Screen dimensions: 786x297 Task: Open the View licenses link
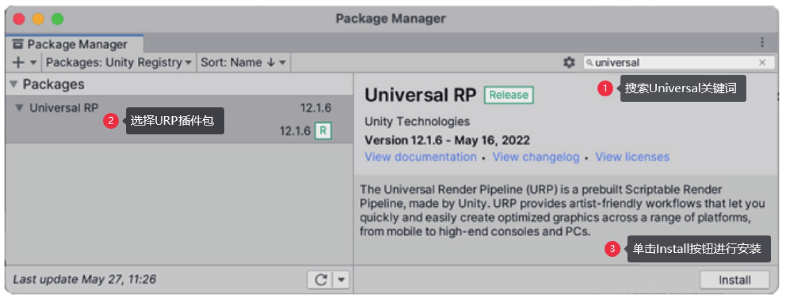pyautogui.click(x=632, y=157)
